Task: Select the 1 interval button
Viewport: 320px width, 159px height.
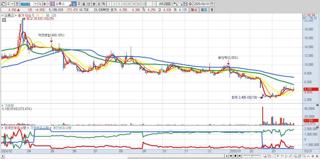Action: tap(109, 4)
